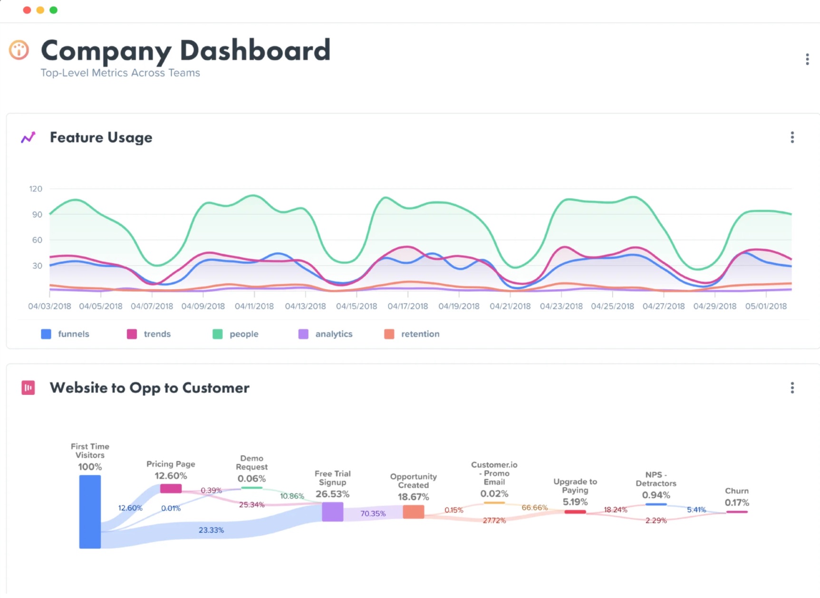Click the Company Dashboard app logo icon
The width and height of the screenshot is (820, 598).
click(18, 50)
